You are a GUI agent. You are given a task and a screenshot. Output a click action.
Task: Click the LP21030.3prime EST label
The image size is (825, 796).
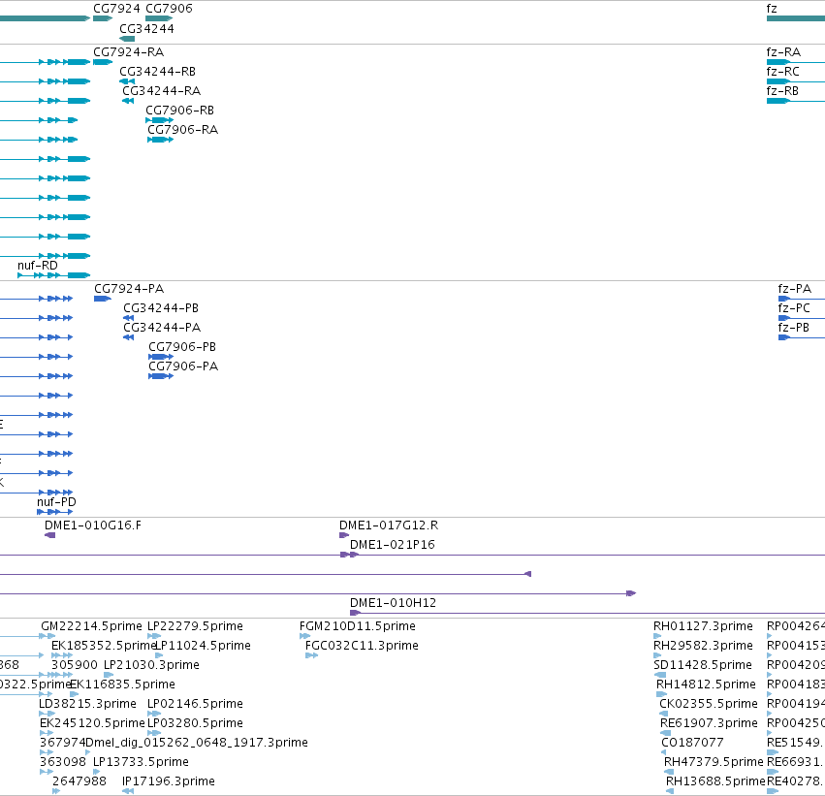pos(151,665)
